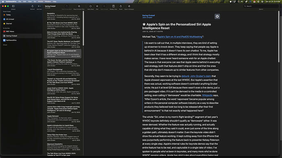
Task: Open the Apple menu
Action: [x=3, y=2]
